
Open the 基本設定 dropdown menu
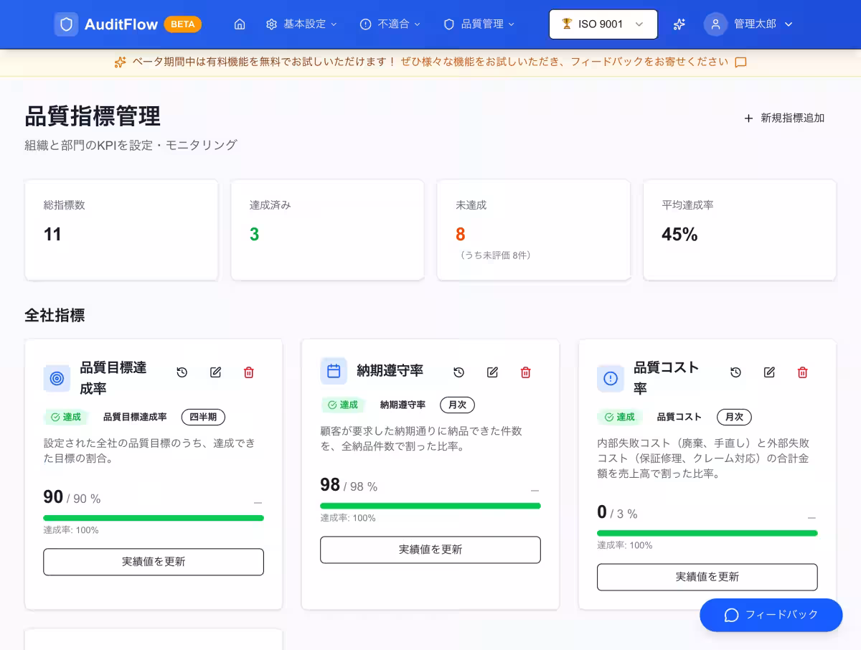[300, 24]
